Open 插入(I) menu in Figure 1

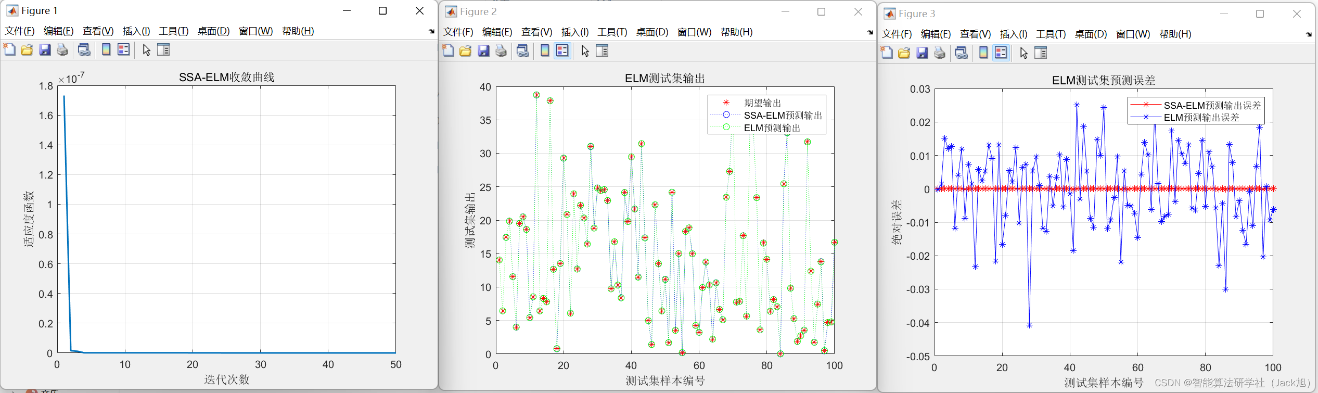[136, 31]
